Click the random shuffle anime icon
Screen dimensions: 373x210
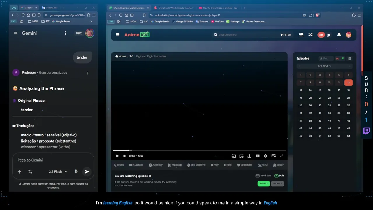click(310, 35)
